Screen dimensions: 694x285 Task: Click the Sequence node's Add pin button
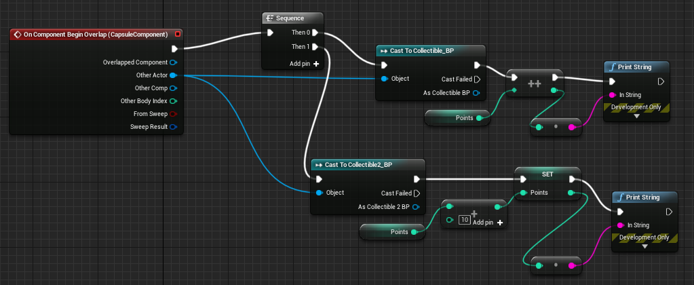click(304, 63)
